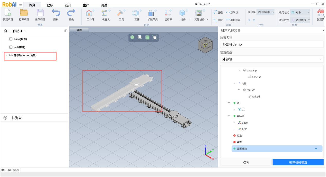This screenshot has width=326, height=177.
Task: Click the 坐标系 (coordinate system) create icon
Action: click(169, 13)
